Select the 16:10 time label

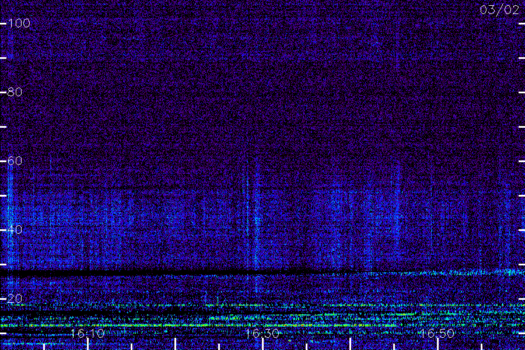(87, 333)
